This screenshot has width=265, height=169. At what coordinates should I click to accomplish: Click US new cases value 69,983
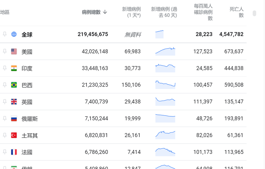[x=132, y=52]
